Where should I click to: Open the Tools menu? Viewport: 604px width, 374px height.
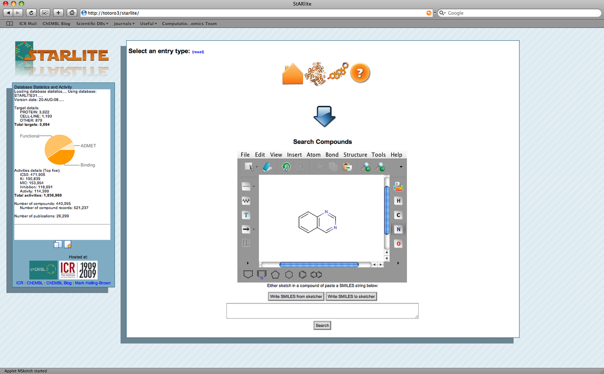point(379,155)
